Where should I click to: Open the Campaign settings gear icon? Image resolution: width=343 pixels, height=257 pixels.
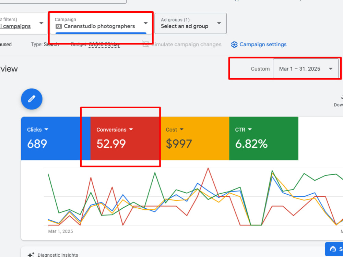pyautogui.click(x=234, y=45)
